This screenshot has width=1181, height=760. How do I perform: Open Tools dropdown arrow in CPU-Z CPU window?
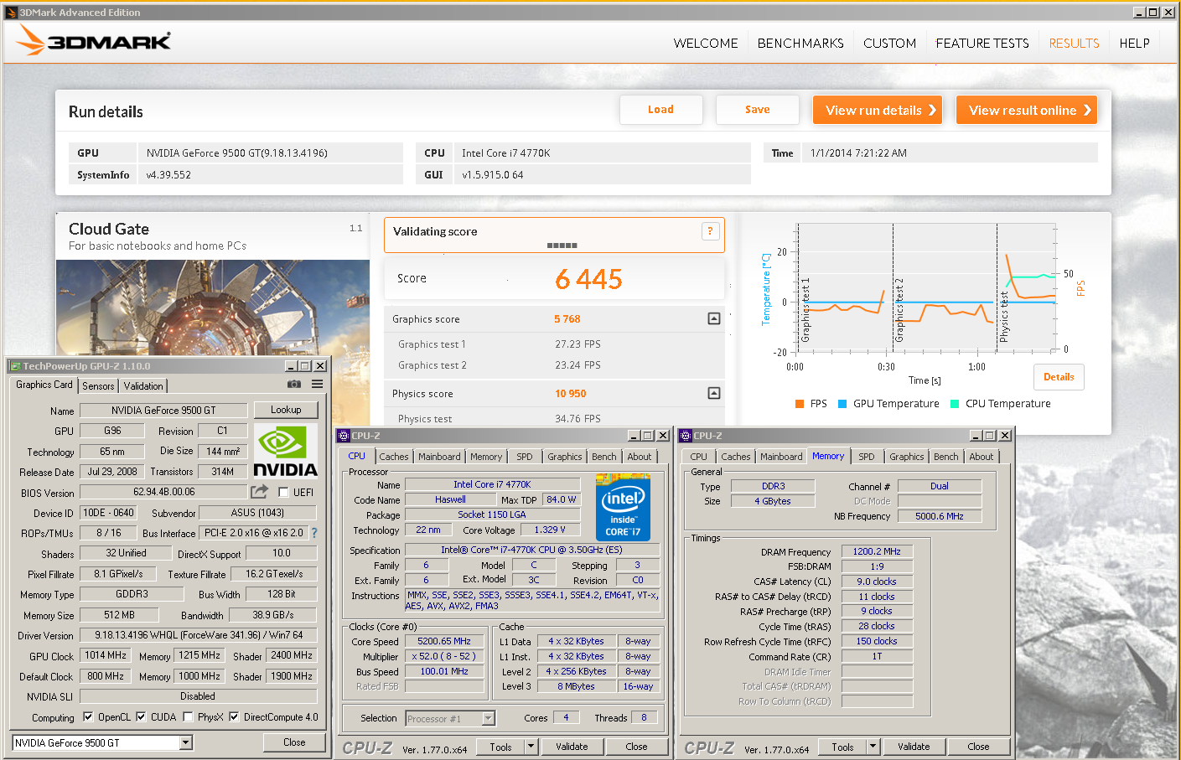click(531, 747)
